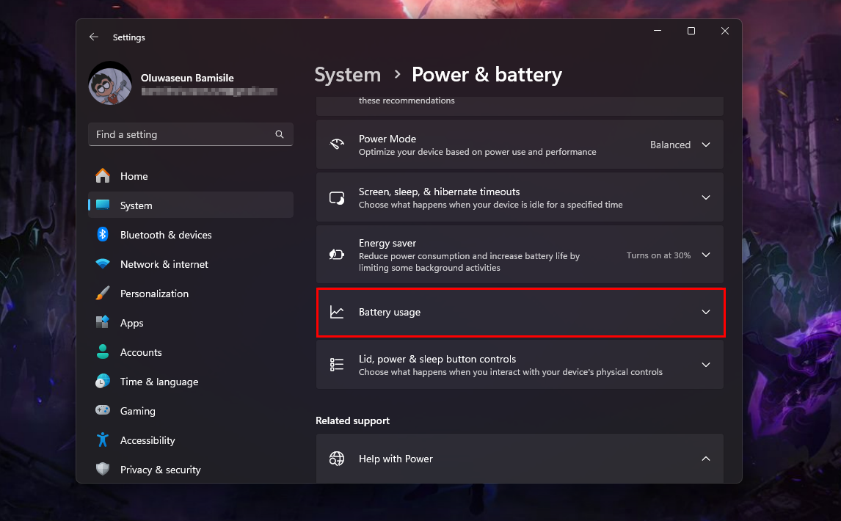Image resolution: width=841 pixels, height=521 pixels.
Task: Click the Accessibility figure icon
Action: click(x=103, y=440)
